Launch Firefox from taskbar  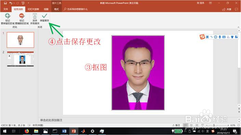(x=27, y=131)
